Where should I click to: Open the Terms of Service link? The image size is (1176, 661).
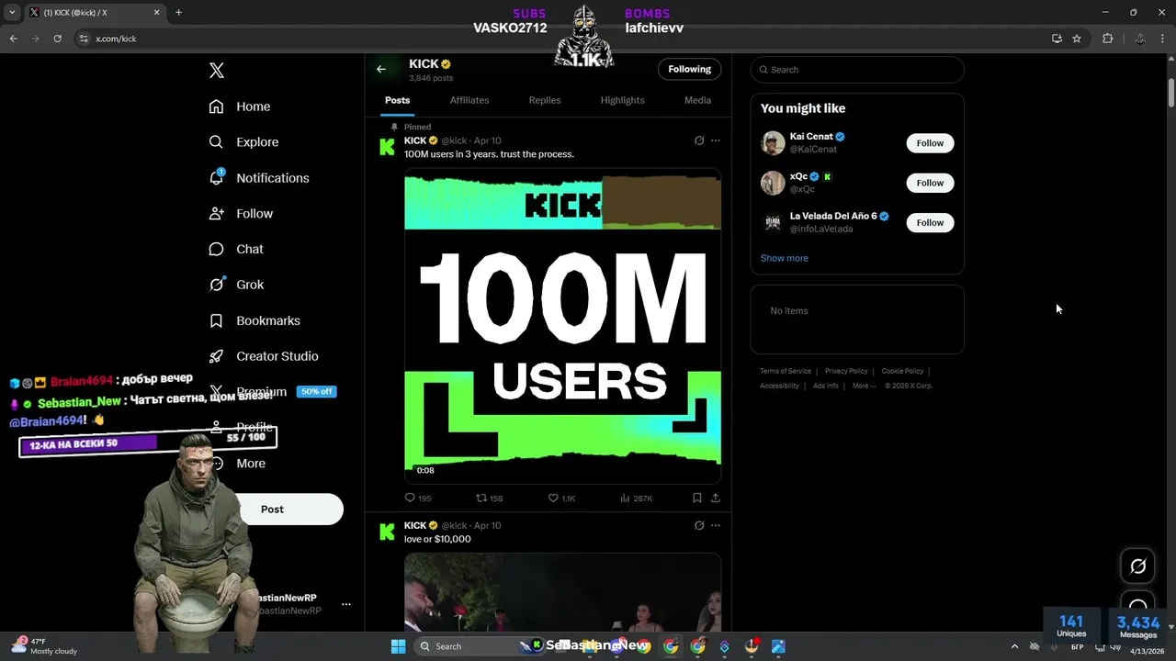click(x=786, y=371)
